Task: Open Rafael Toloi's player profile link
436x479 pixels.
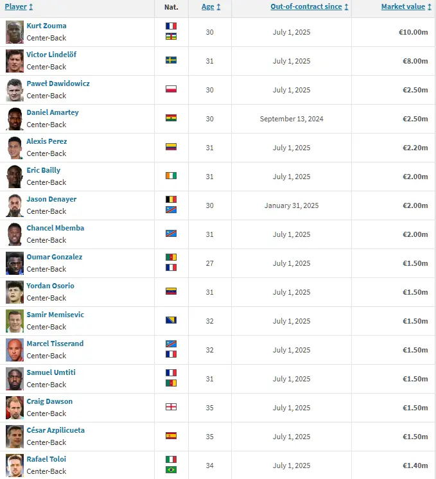Action: pos(46,459)
